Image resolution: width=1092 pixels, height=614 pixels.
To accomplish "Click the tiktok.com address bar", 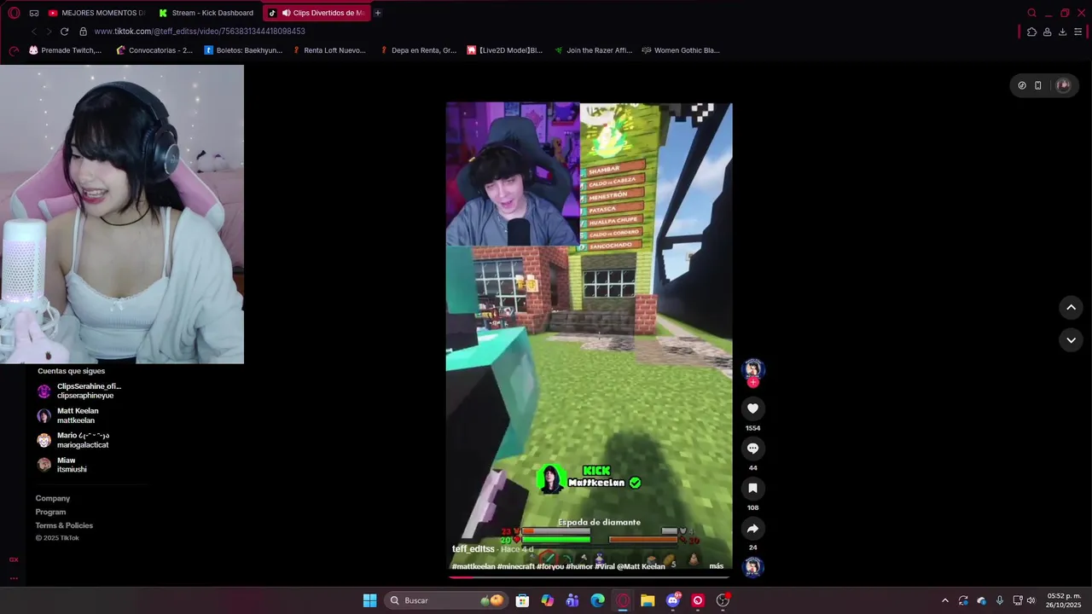I will click(200, 32).
